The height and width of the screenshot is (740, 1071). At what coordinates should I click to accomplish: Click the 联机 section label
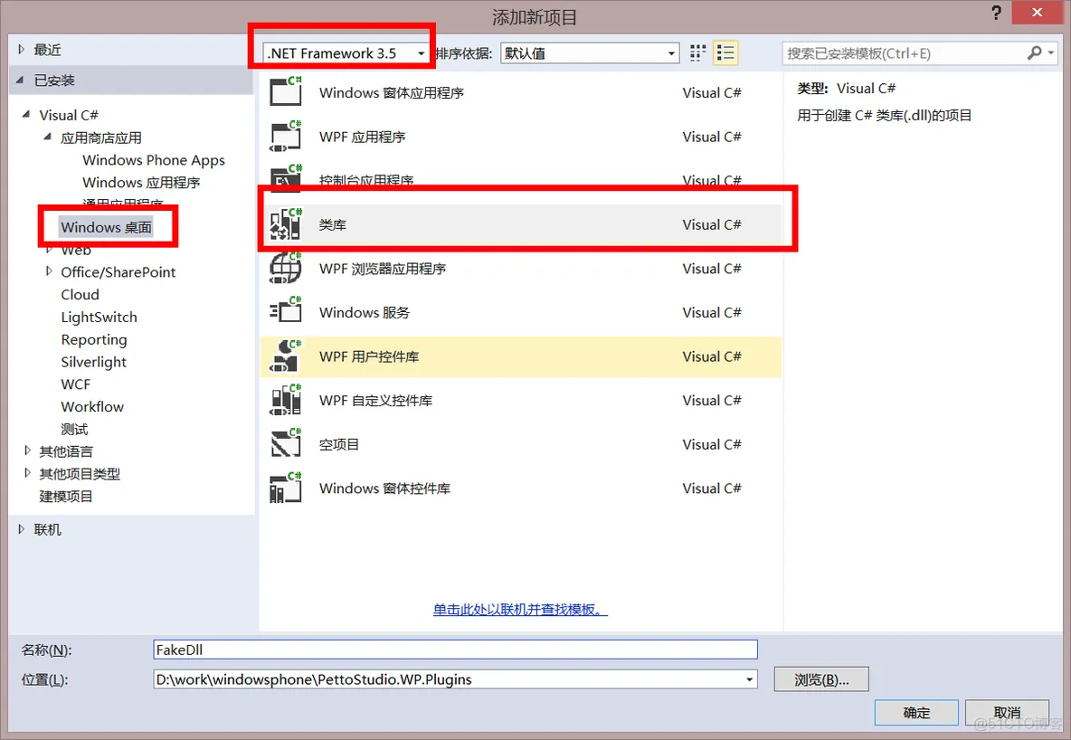47,529
